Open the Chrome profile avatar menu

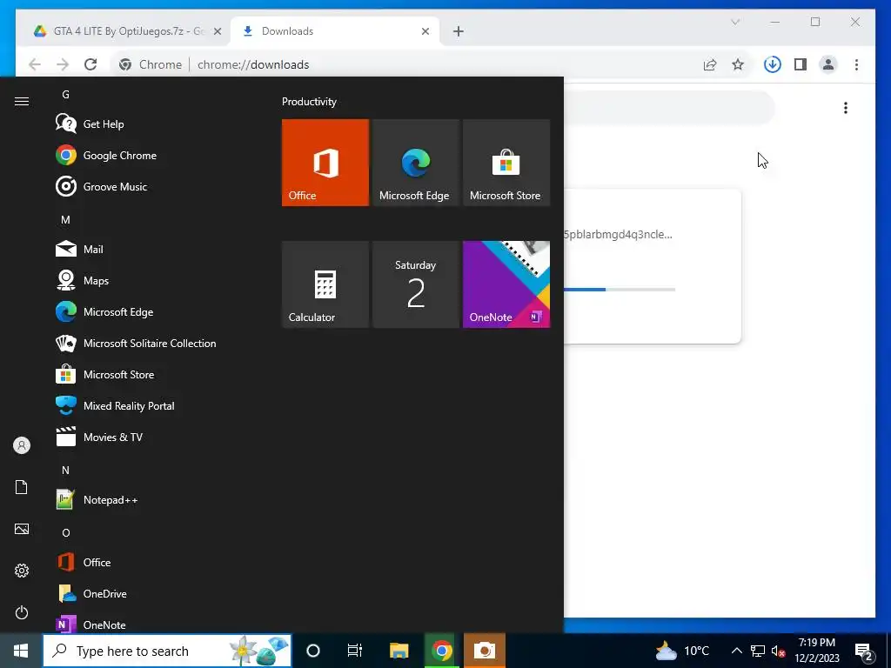point(828,64)
